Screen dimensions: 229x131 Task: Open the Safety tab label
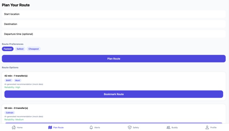coord(136,128)
